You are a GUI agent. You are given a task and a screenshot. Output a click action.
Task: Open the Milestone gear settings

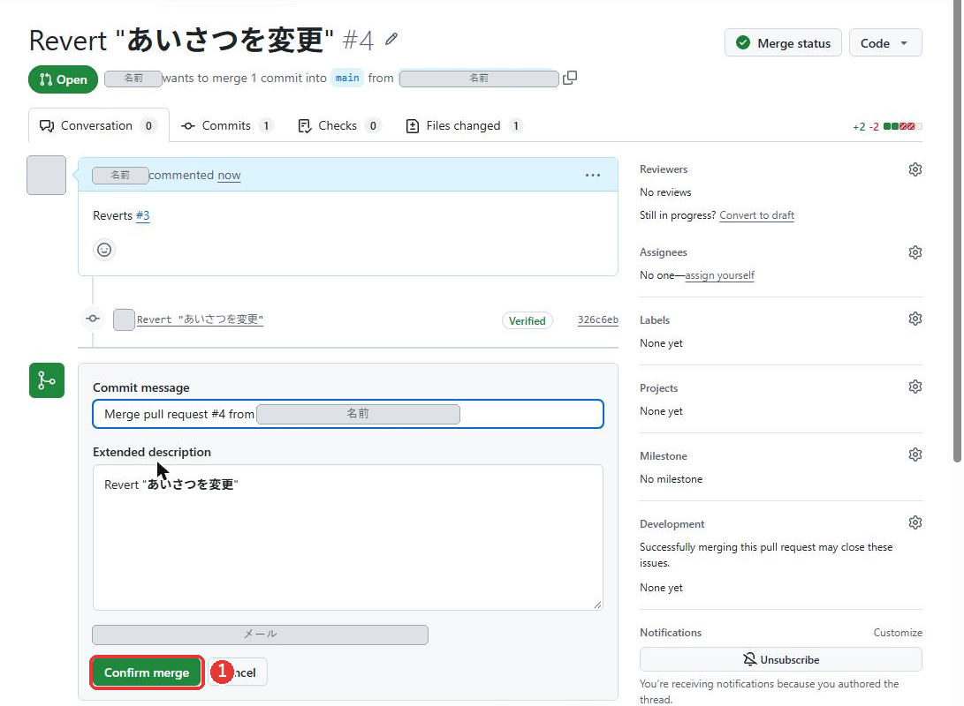[x=915, y=454]
